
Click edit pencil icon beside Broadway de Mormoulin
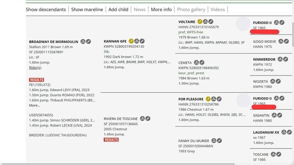[89, 41]
